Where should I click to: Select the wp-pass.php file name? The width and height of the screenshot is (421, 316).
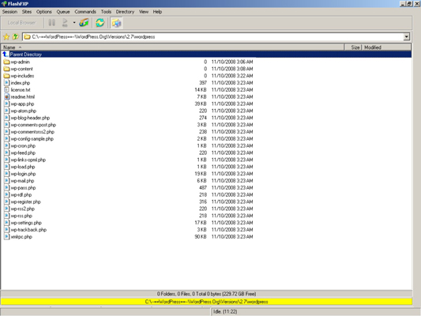(24, 188)
